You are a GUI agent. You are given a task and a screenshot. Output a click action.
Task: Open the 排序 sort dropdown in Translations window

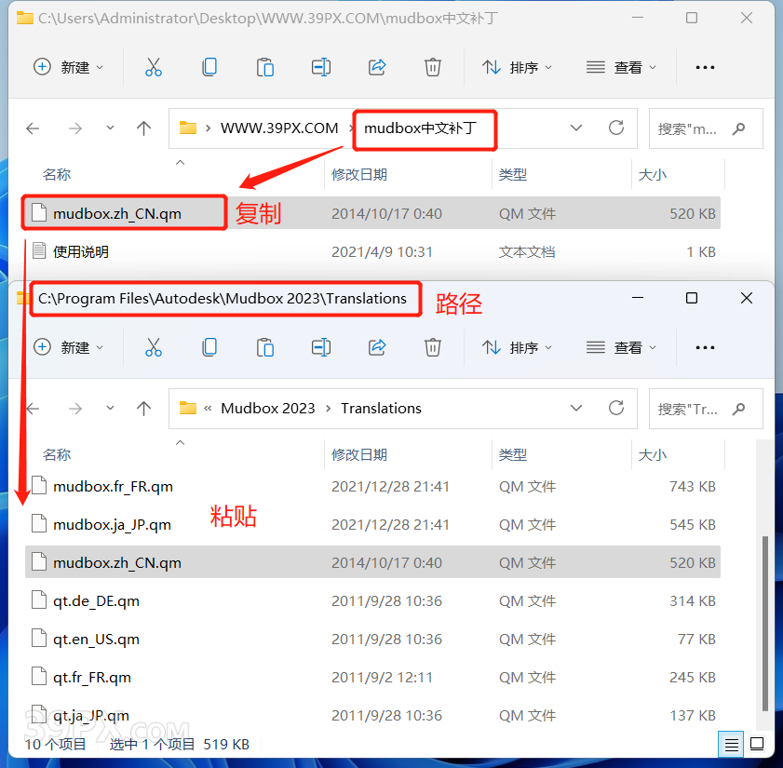point(518,347)
